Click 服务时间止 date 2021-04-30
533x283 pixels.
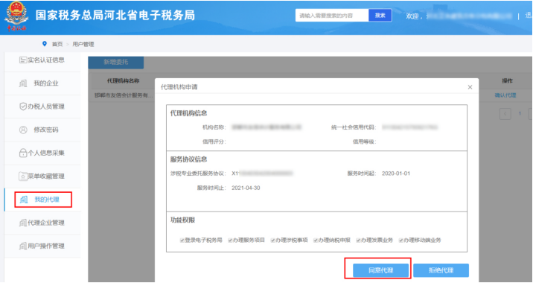(x=246, y=188)
